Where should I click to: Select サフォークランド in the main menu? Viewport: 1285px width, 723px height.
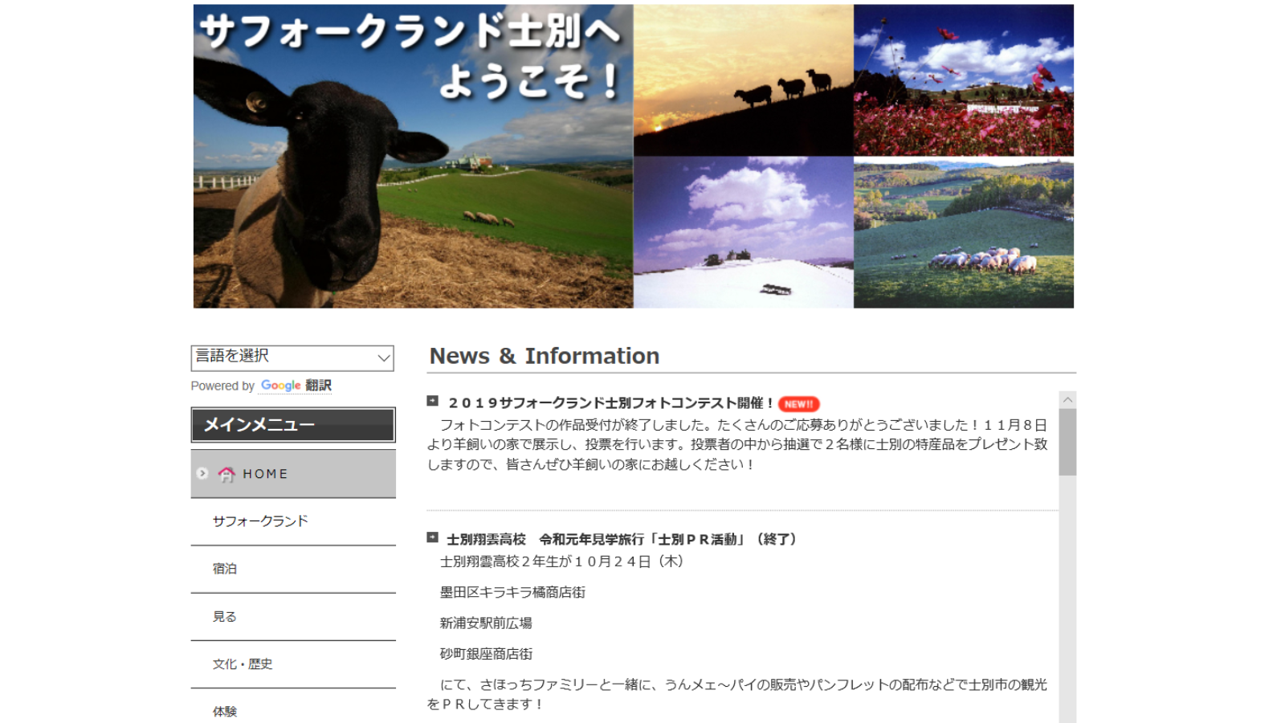260,521
